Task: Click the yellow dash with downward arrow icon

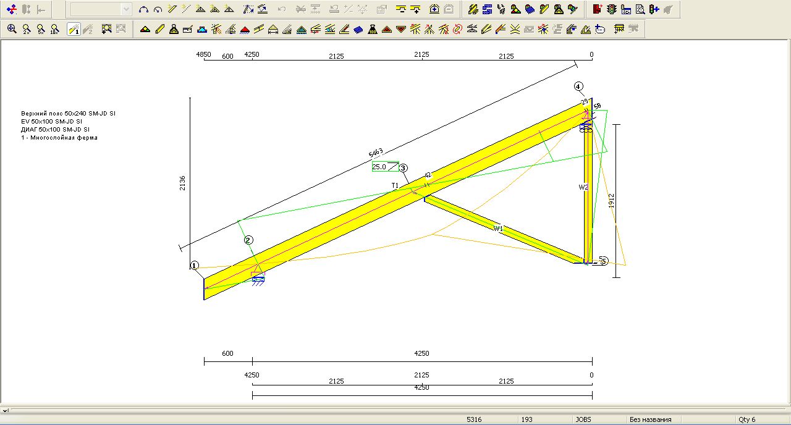Action: 402,9
